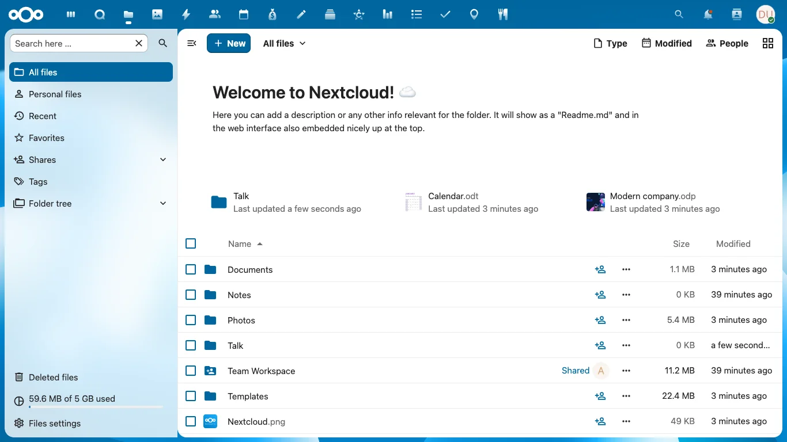This screenshot has height=442, width=787.
Task: Tick the Talk folder row checkbox
Action: click(191, 345)
